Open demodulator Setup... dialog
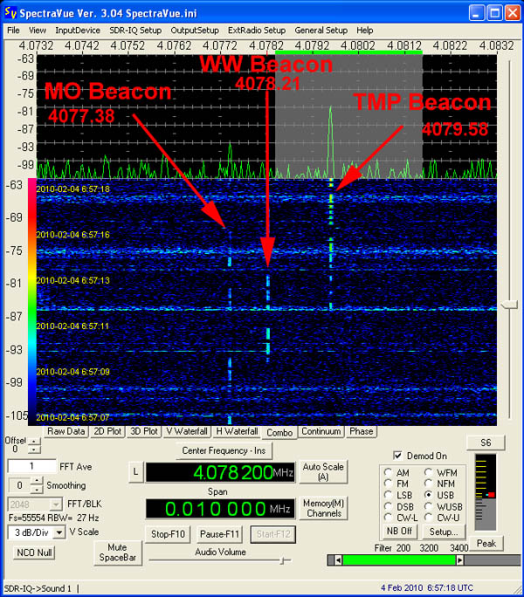The width and height of the screenshot is (524, 597). tap(444, 532)
